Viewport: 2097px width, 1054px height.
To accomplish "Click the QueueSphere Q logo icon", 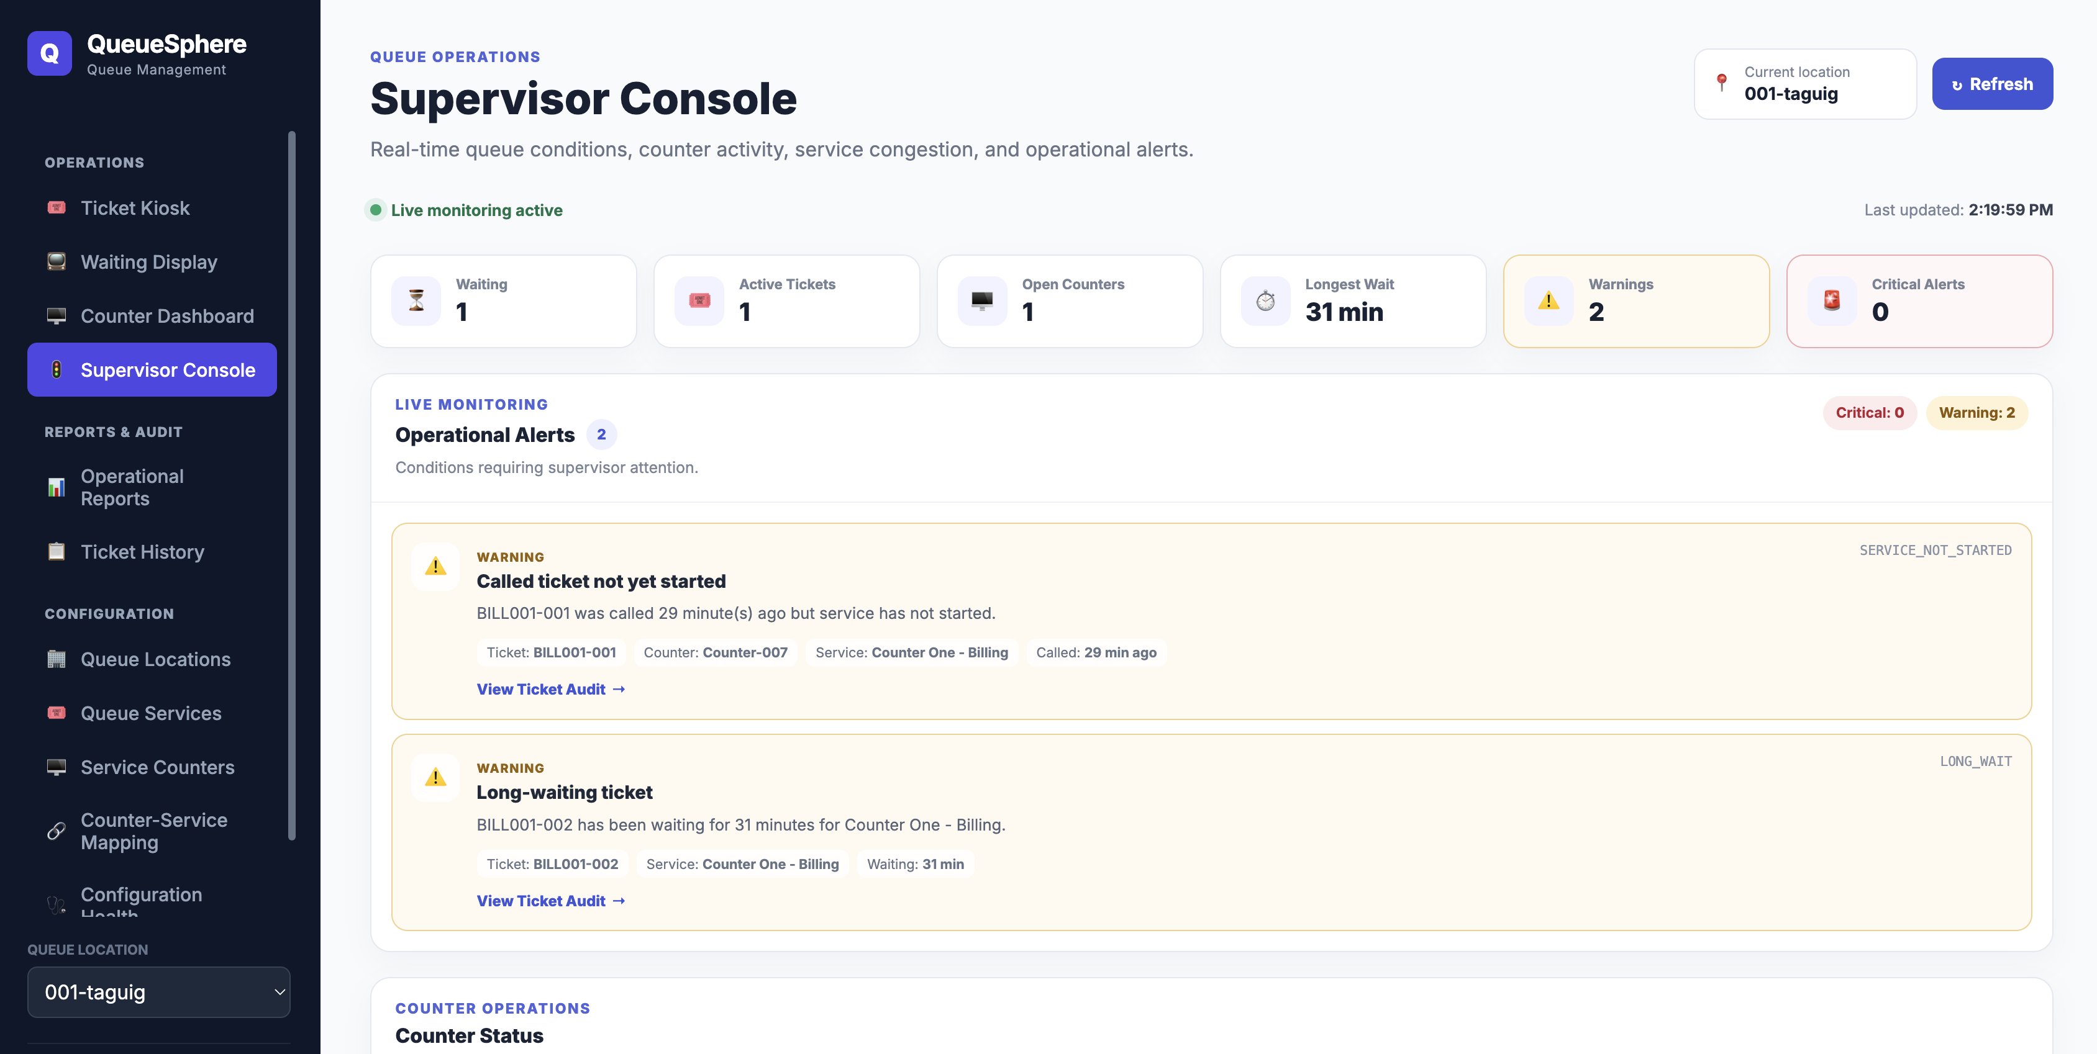I will [x=50, y=53].
